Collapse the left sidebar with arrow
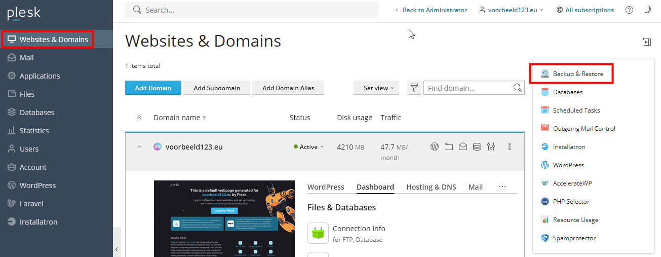This screenshot has height=257, width=661. pyautogui.click(x=117, y=249)
